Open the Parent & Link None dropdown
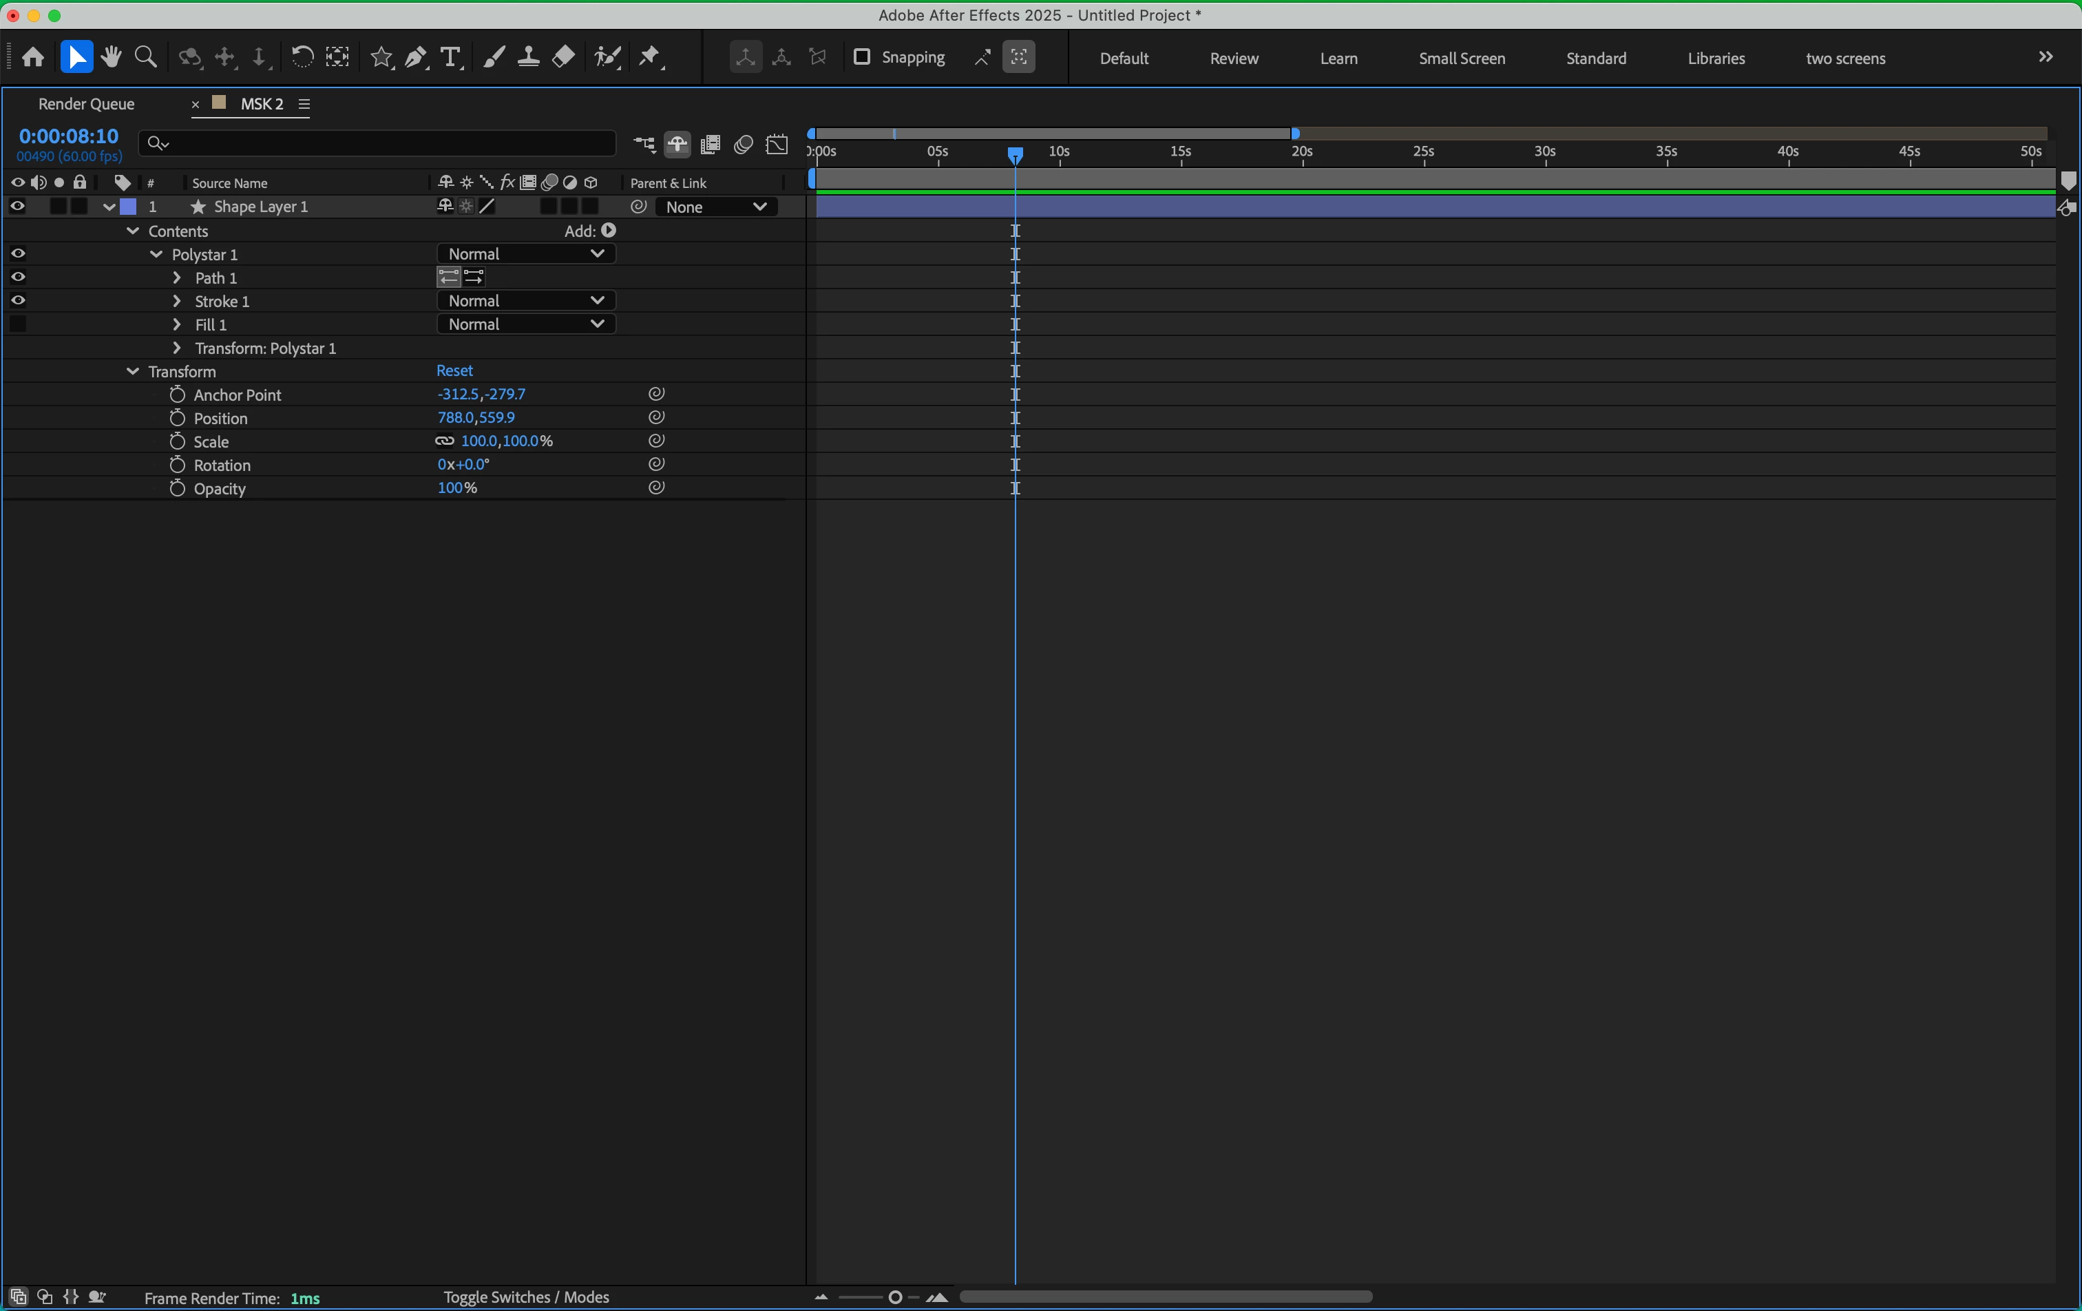The width and height of the screenshot is (2082, 1311). [x=715, y=207]
